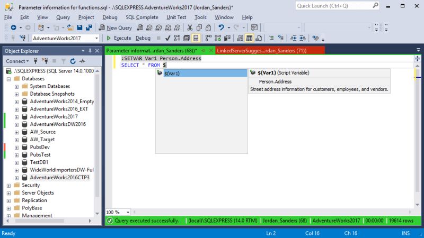424x238 pixels.
Task: Click the Query Options icon
Action: click(x=187, y=38)
